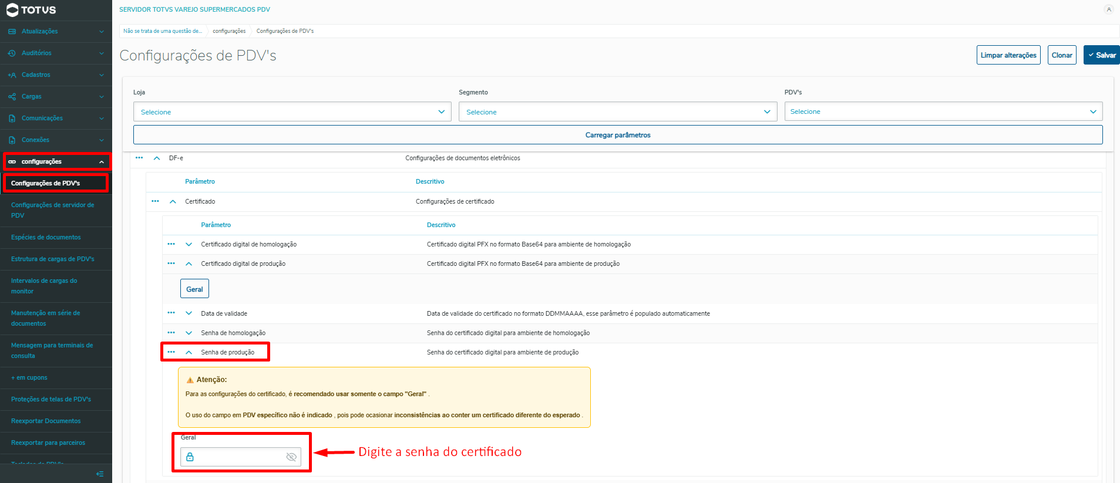
Task: Expand Data de validade row
Action: 189,313
